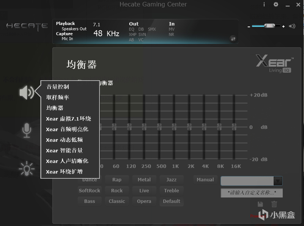Expand the custom preset dropdown arrow
Screen dimensions: 304x226
pyautogui.click(x=278, y=181)
